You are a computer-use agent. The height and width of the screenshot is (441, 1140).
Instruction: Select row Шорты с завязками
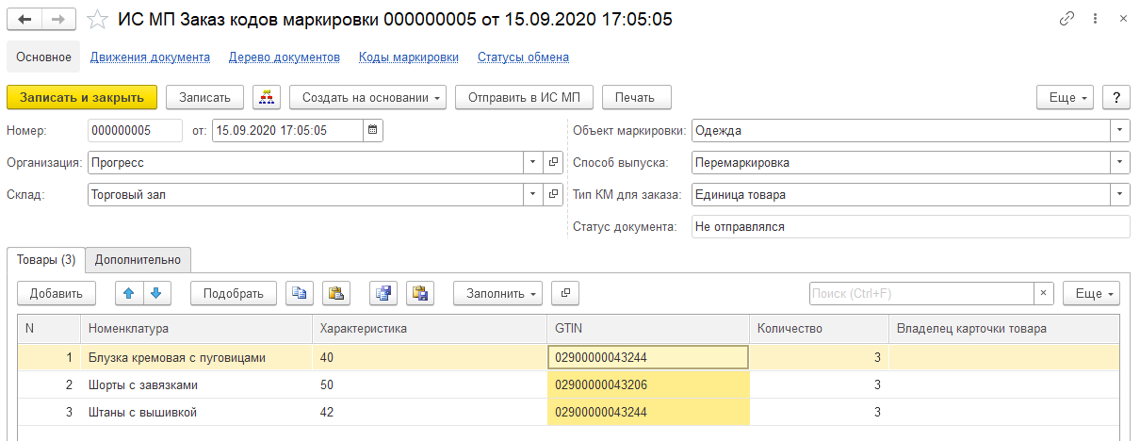(x=143, y=384)
